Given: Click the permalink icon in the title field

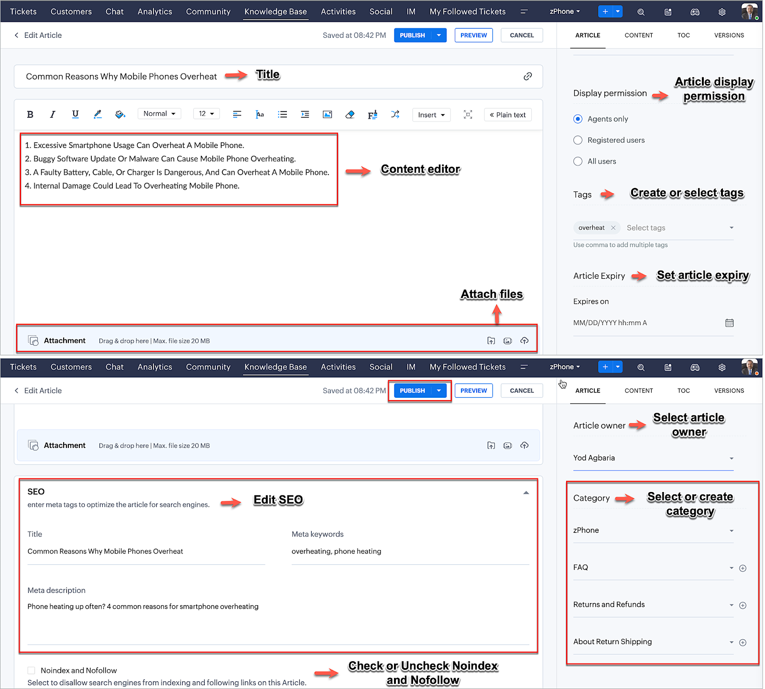Looking at the screenshot, I should [527, 77].
